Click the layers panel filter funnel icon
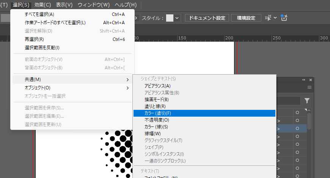Viewport: 330px width, 178px height. click(x=307, y=101)
